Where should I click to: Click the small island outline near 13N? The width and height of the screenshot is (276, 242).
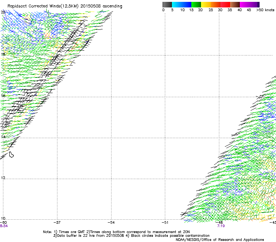[x=11, y=155]
